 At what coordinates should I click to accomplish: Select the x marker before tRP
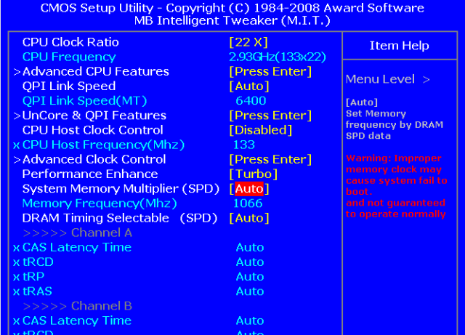[17, 277]
